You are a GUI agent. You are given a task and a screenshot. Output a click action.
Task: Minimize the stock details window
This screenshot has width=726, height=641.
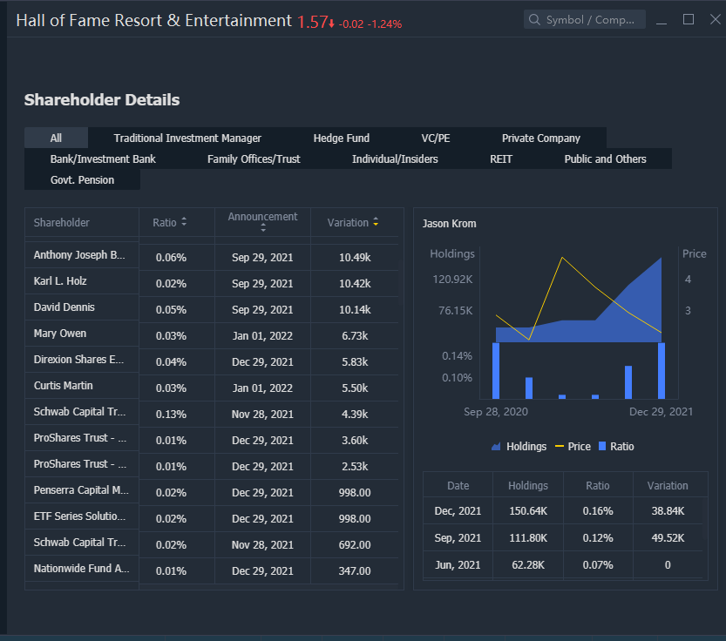(662, 20)
